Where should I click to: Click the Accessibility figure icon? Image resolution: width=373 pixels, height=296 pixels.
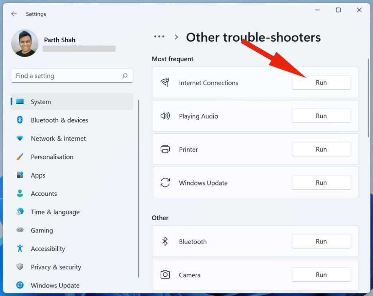click(20, 249)
